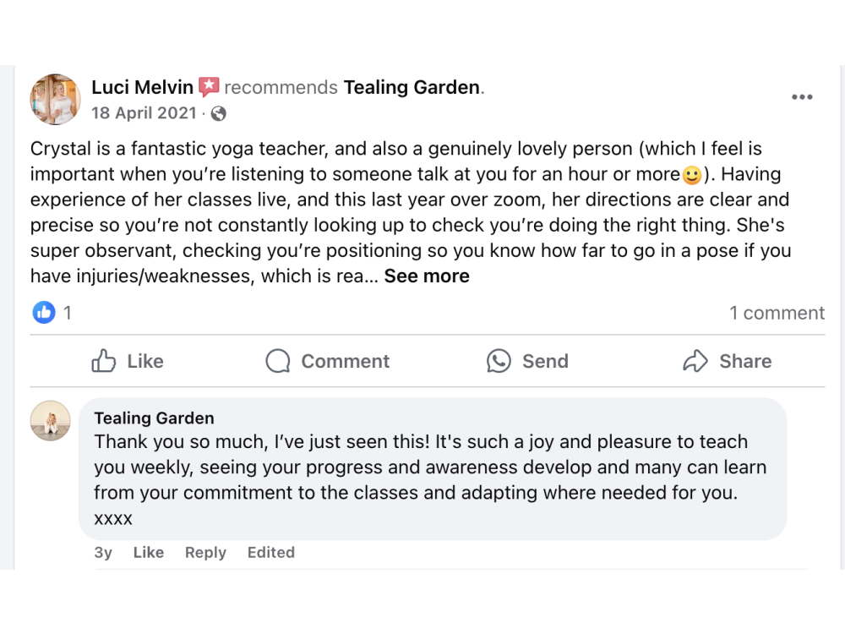Reply to the Tealing Garden comment
The height and width of the screenshot is (634, 845).
[x=205, y=552]
